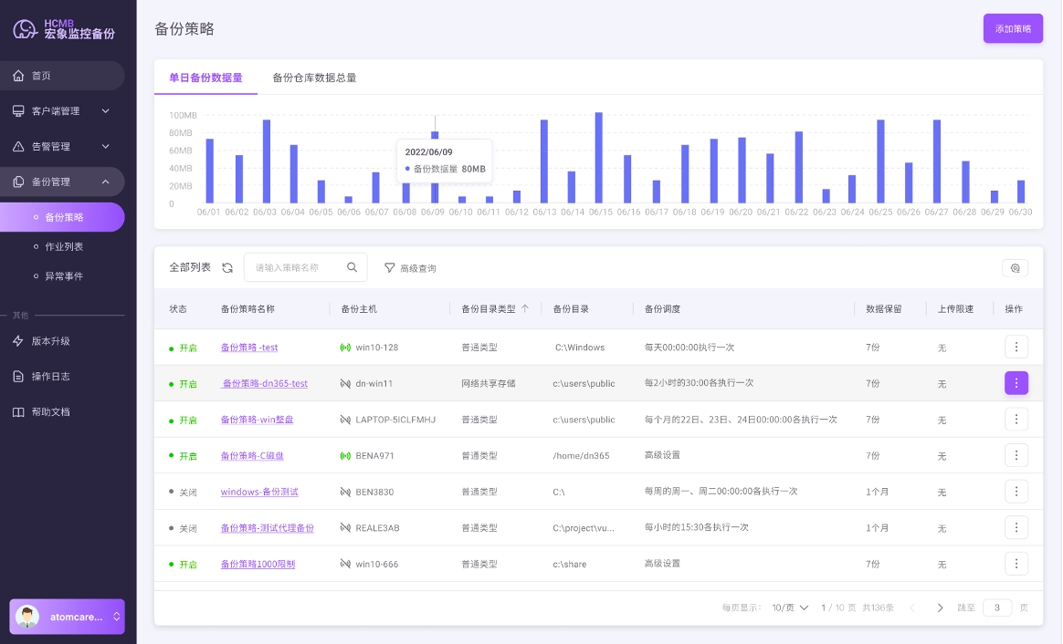Screen dimensions: 1063x644
Task: Click the online status icon beside BENA971
Action: pos(345,456)
